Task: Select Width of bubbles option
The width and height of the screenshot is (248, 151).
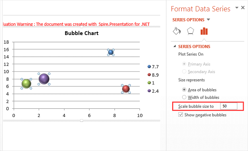Action: 184,97
